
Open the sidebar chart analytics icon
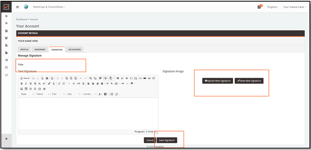tap(6, 75)
